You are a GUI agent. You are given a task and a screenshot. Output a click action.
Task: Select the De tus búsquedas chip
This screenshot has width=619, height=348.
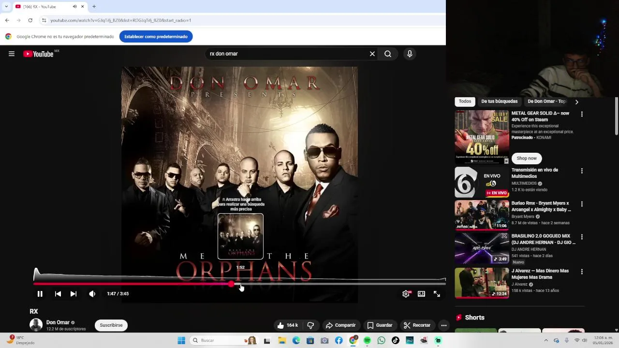coord(500,101)
